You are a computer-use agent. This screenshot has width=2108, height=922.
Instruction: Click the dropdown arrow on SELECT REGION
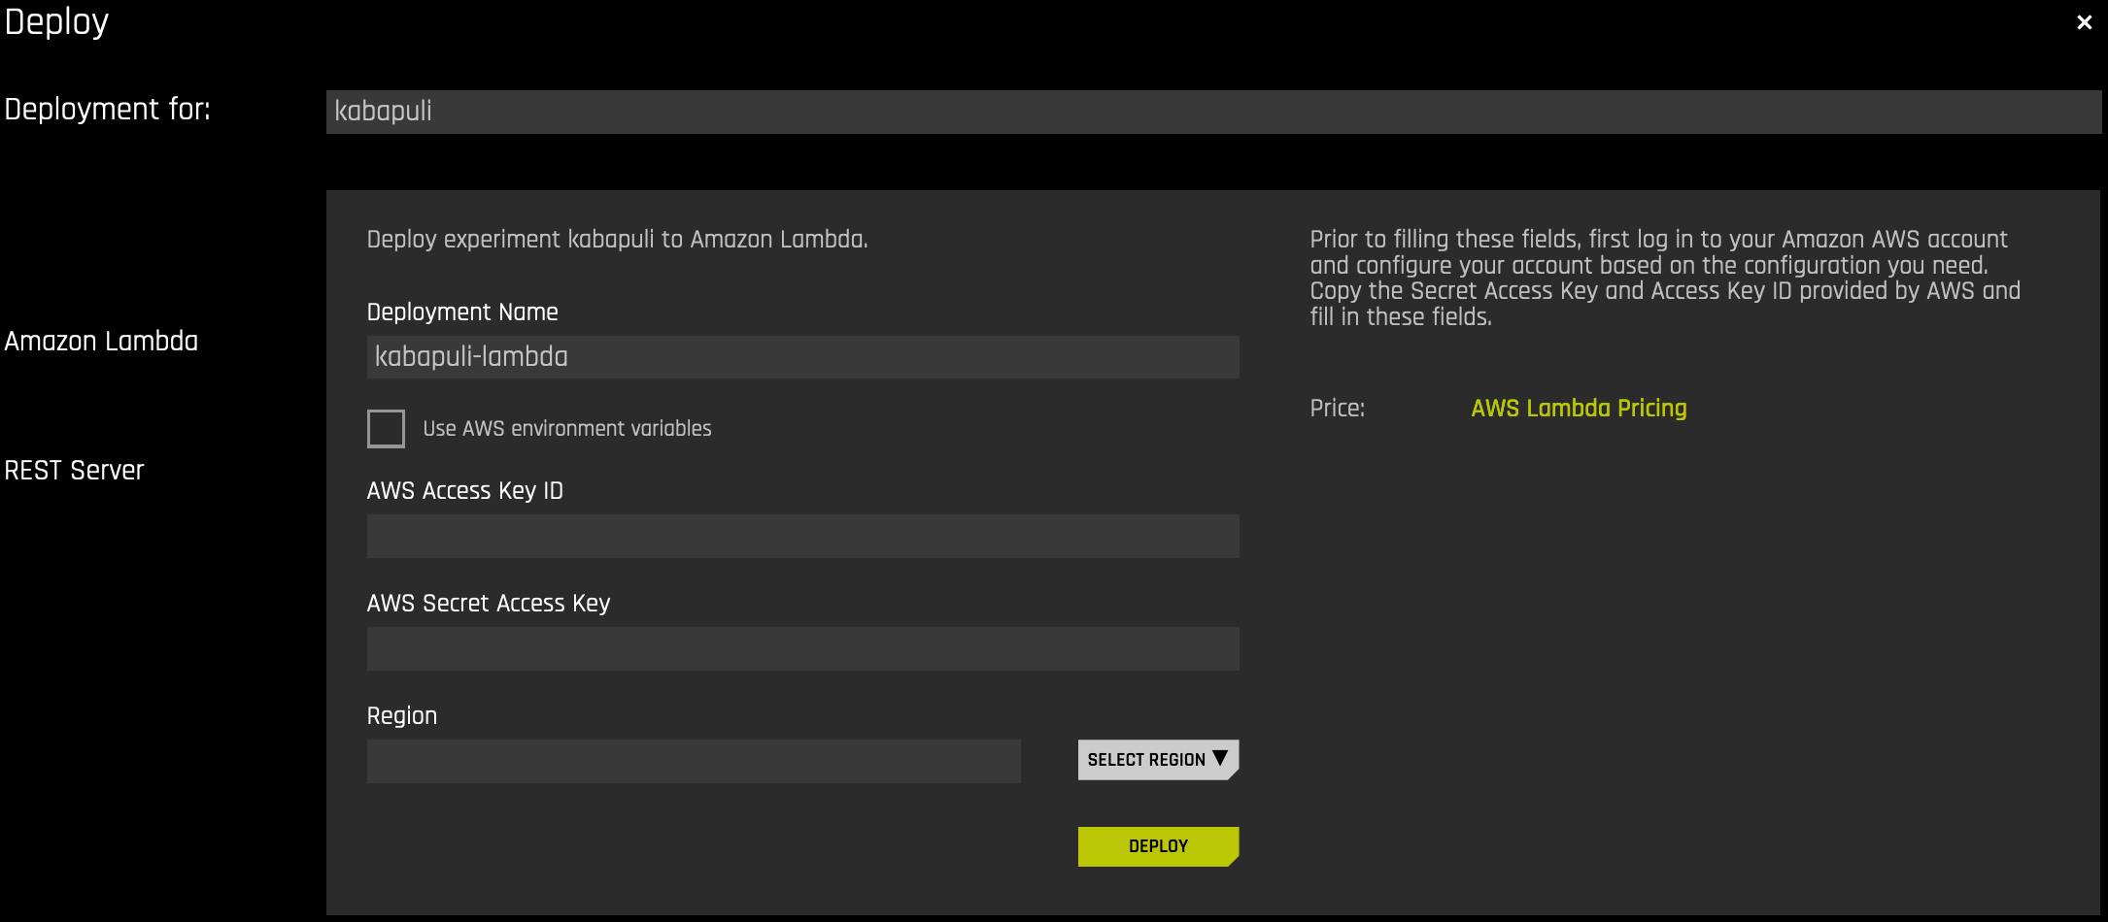(x=1223, y=759)
